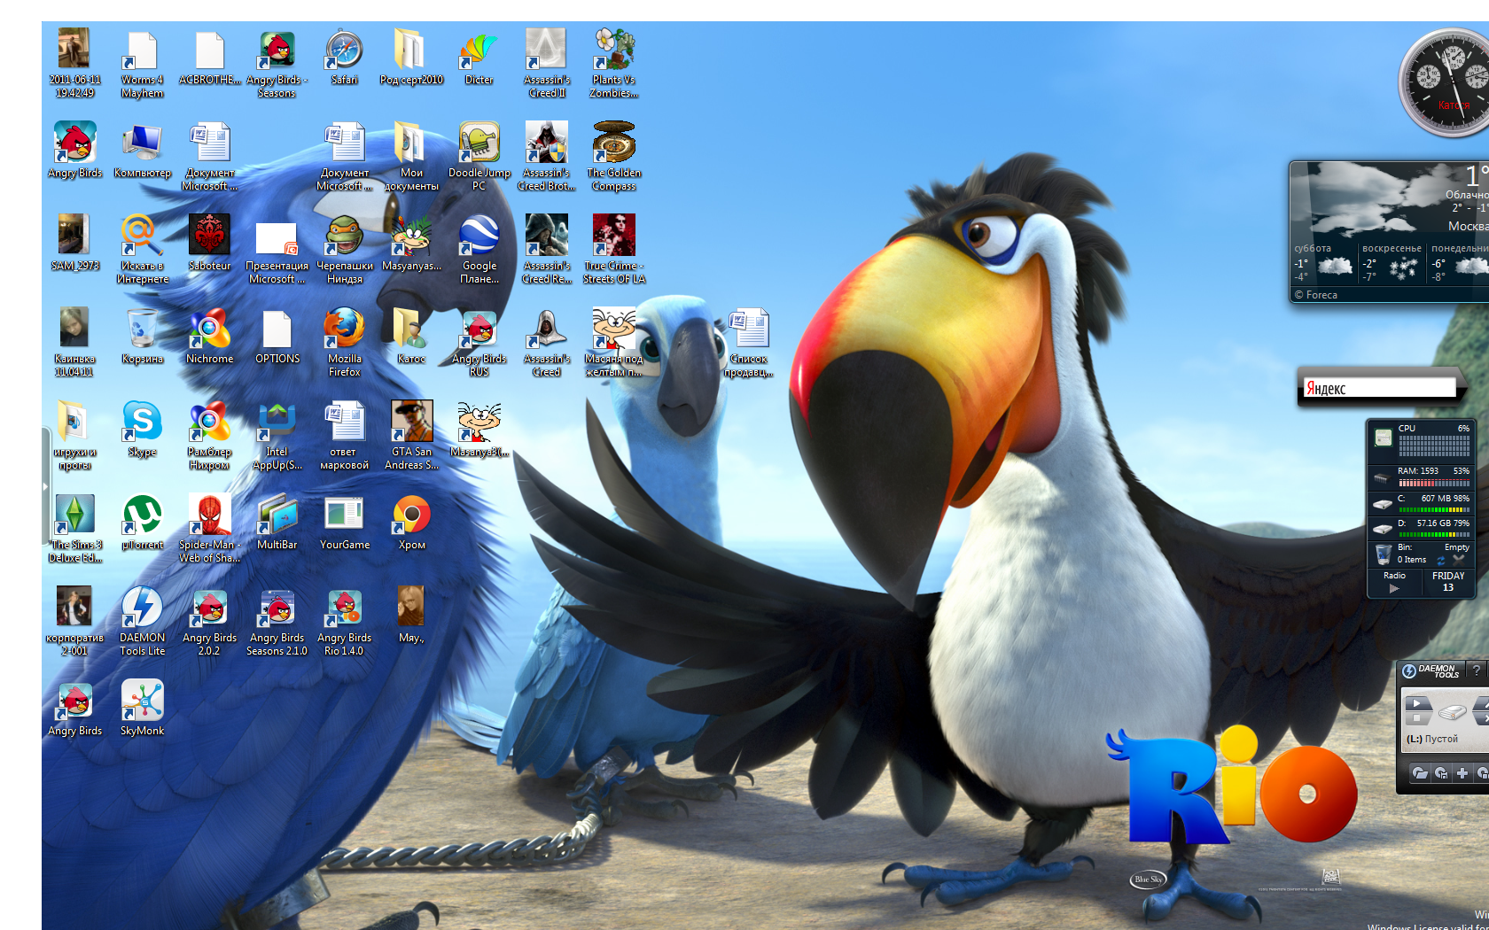1489x930 pixels.
Task: Launch Intel AppUp shortcut
Action: tap(277, 435)
